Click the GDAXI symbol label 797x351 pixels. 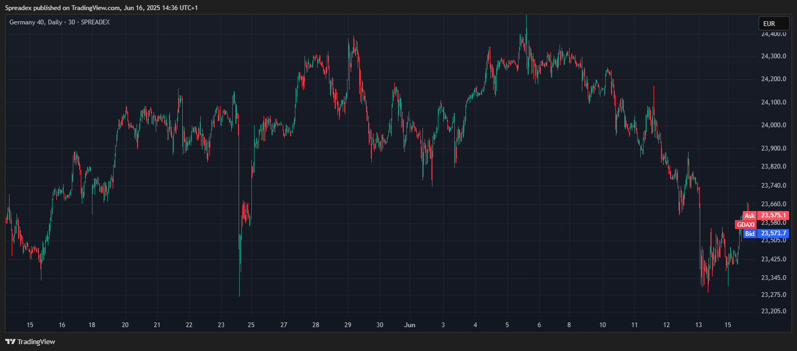pyautogui.click(x=745, y=225)
